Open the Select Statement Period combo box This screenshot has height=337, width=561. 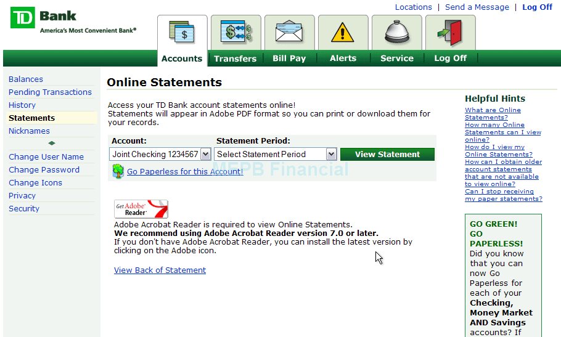(x=275, y=155)
